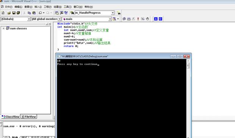The image size is (235, 138).
Task: Click the WizardBar actions wand icon
Action: [x=114, y=19]
